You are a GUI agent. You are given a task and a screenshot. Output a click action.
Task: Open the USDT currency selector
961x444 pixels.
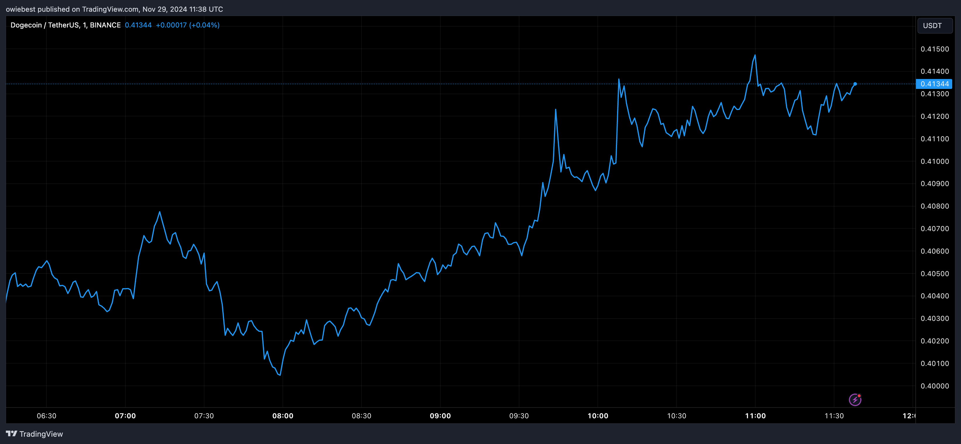(934, 26)
